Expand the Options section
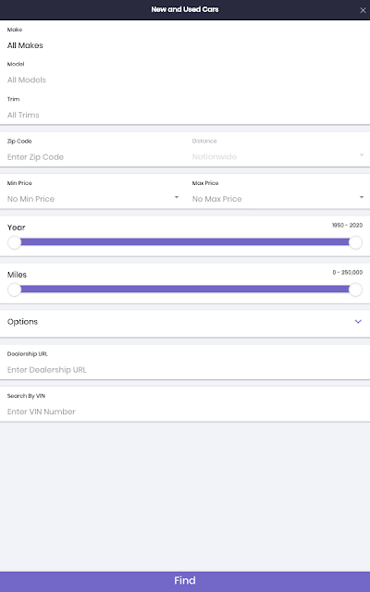370x592 pixels. [185, 322]
